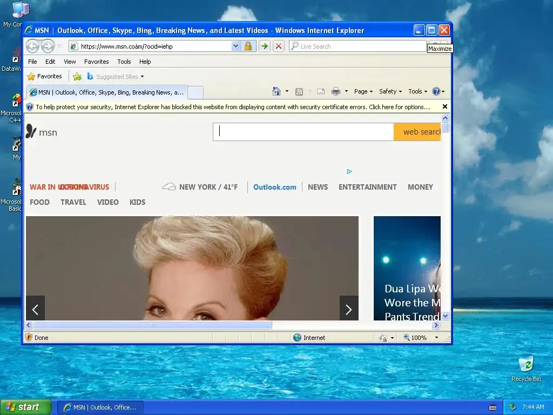Click the address bar URL field
This screenshot has width=553, height=415.
(150, 46)
